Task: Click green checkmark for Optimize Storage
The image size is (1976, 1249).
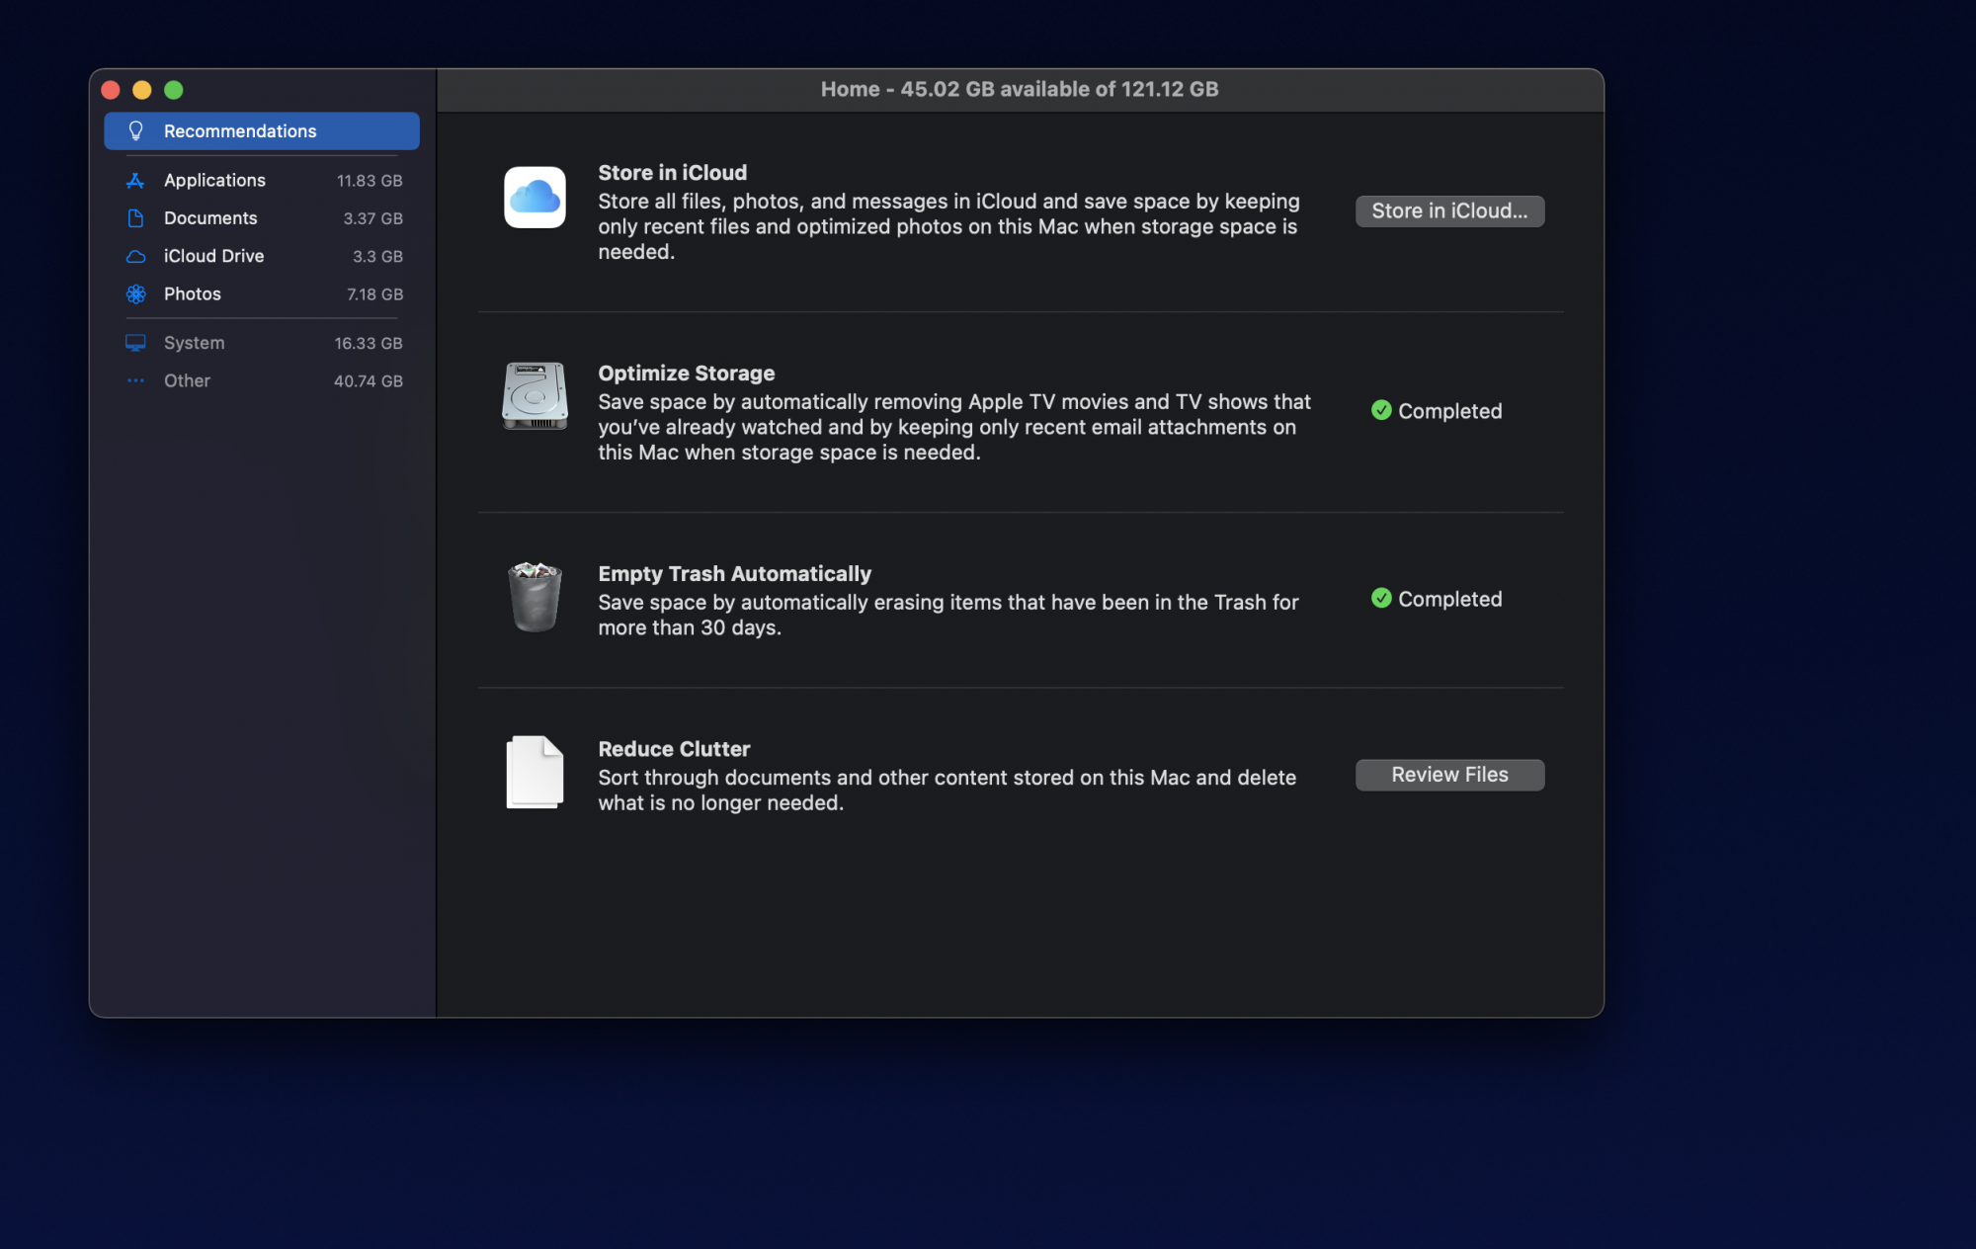Action: pyautogui.click(x=1381, y=410)
